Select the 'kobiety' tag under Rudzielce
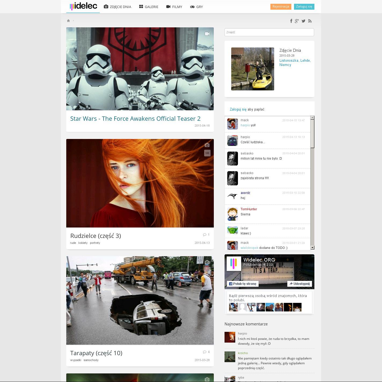This screenshot has height=382, width=382. click(x=83, y=243)
